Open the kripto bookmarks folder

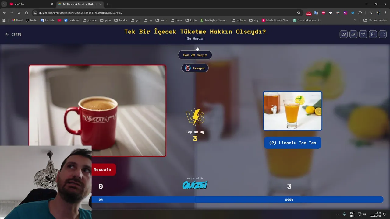pos(191,20)
